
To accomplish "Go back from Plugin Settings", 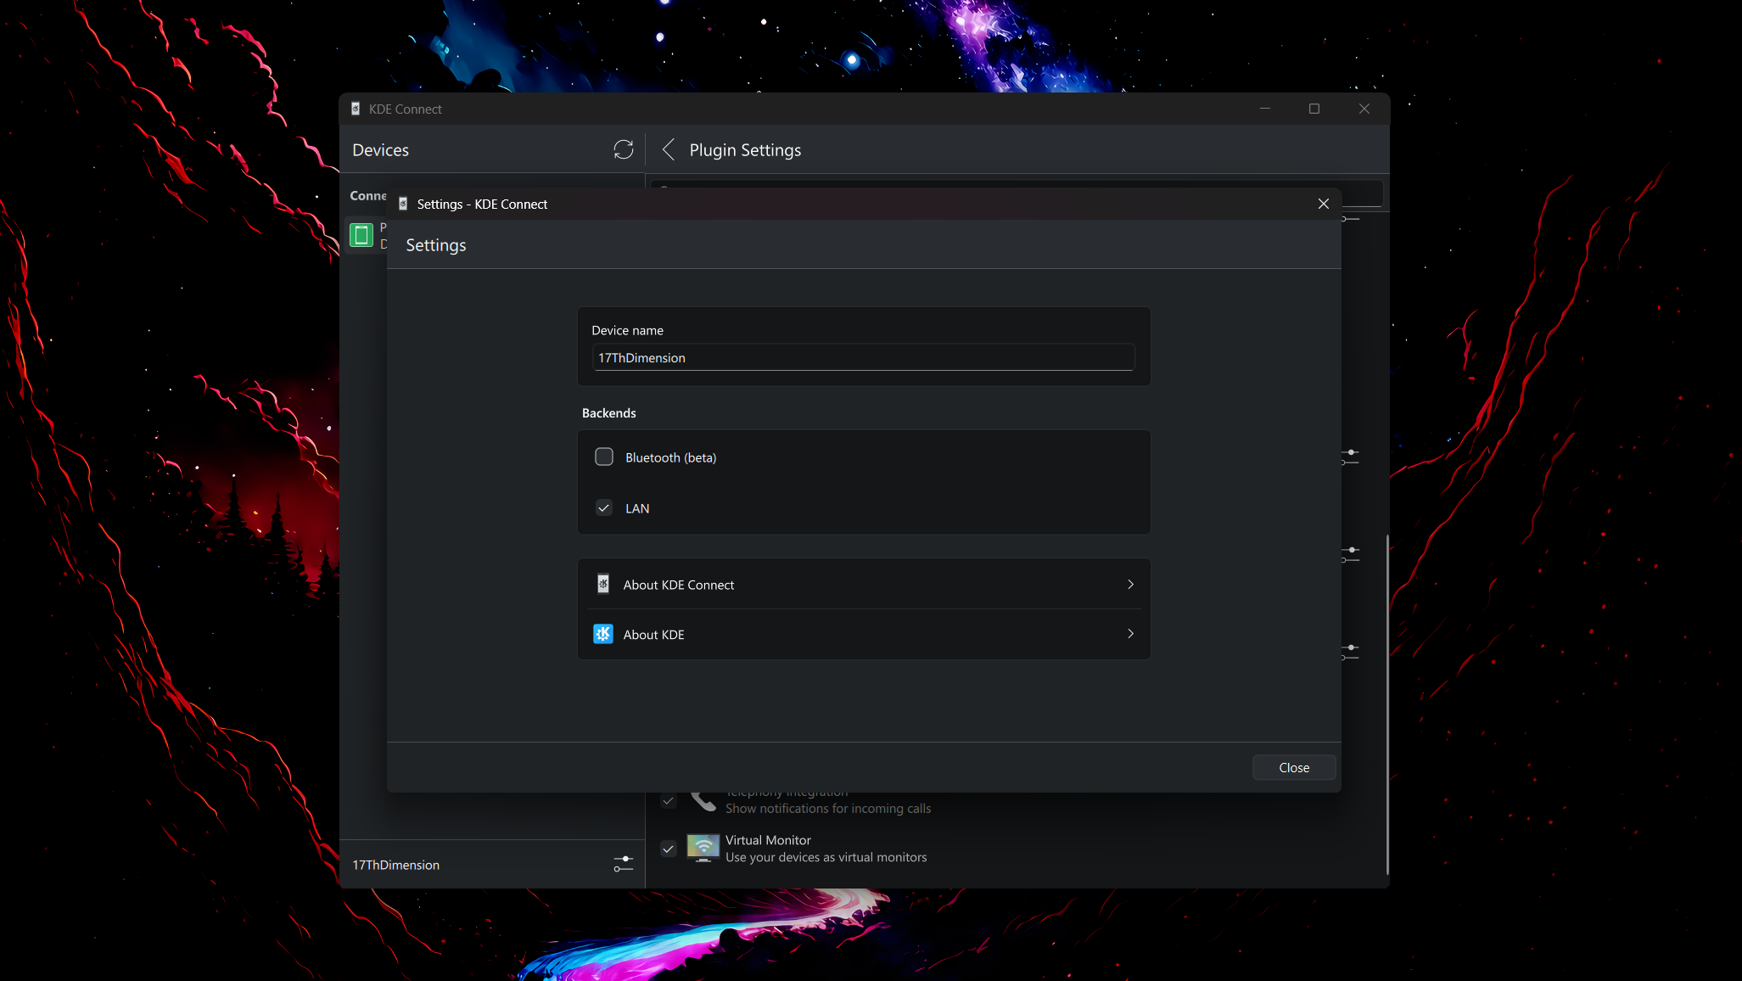I will point(669,149).
